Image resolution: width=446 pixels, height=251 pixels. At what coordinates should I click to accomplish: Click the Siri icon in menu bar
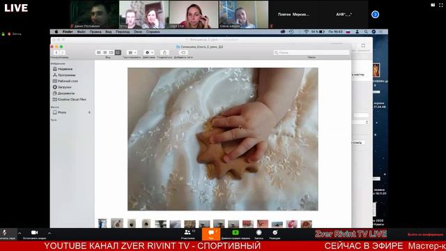pyautogui.click(x=374, y=32)
